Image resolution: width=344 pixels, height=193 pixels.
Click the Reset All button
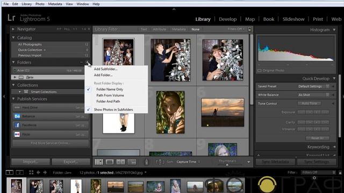[x=317, y=138]
